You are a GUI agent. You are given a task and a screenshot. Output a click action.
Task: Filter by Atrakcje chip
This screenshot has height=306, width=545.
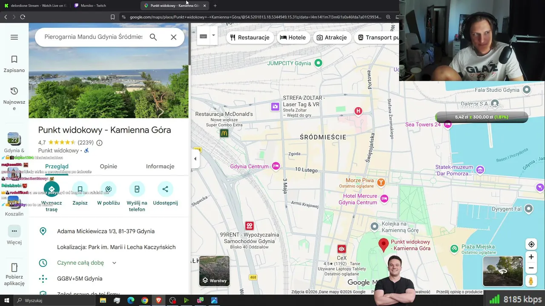click(x=332, y=37)
